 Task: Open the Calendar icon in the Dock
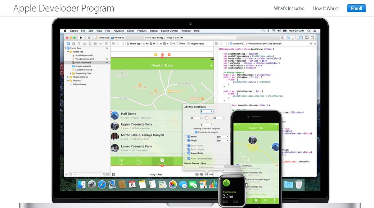pyautogui.click(x=132, y=185)
